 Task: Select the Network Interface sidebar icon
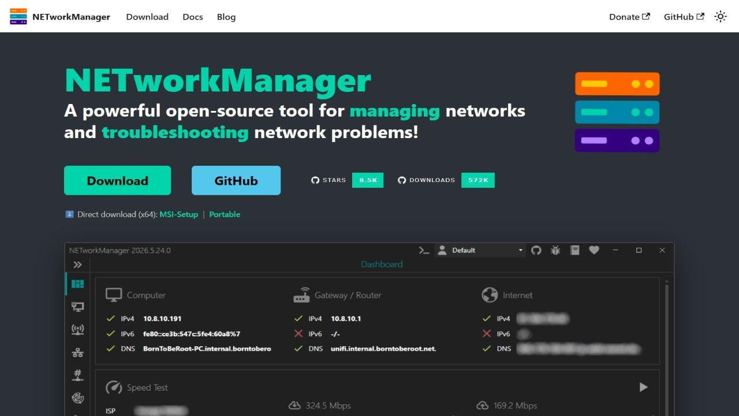coord(77,307)
